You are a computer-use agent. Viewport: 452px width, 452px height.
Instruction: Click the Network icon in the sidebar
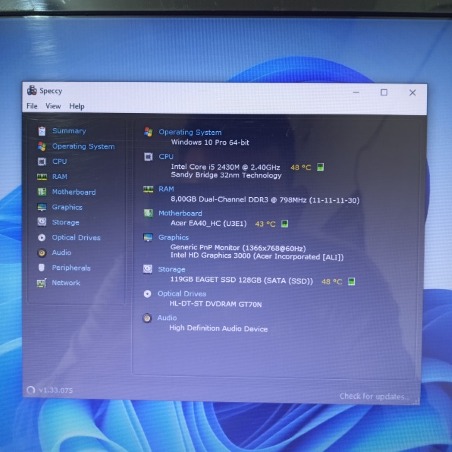(41, 283)
